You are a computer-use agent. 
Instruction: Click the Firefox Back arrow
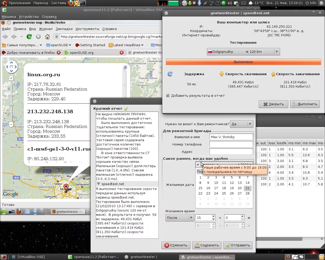[5, 37]
